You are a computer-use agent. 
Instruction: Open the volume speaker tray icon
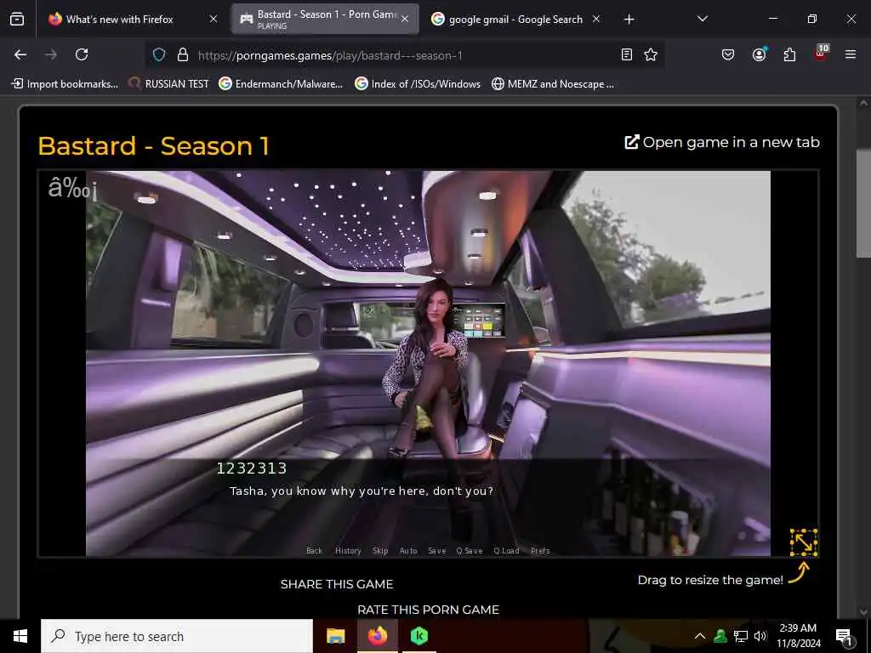pos(760,636)
